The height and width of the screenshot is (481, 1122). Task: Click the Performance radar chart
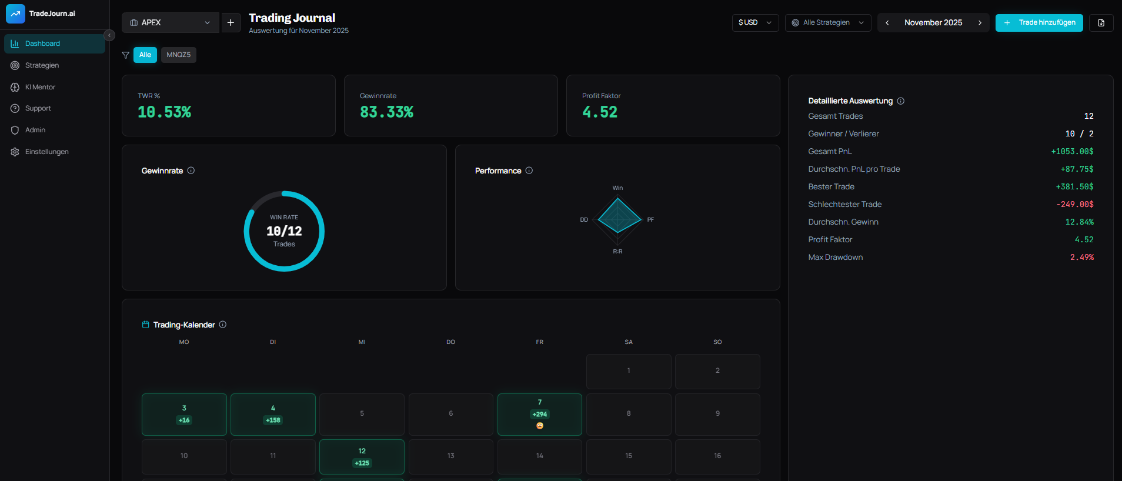618,219
